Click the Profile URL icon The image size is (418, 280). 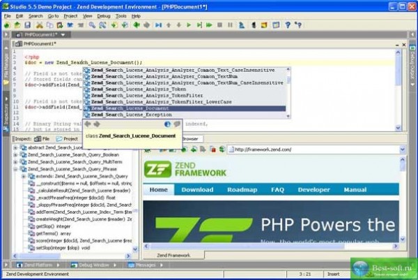(242, 25)
